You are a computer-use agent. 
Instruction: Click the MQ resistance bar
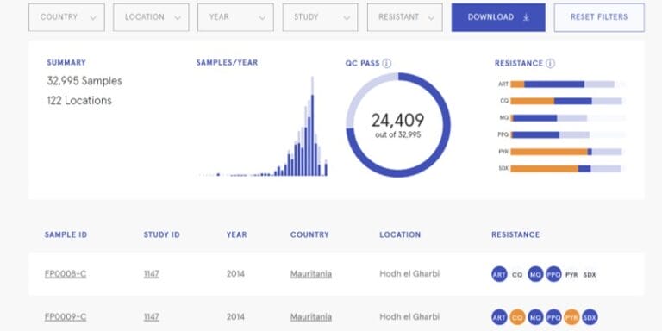pyautogui.click(x=568, y=118)
